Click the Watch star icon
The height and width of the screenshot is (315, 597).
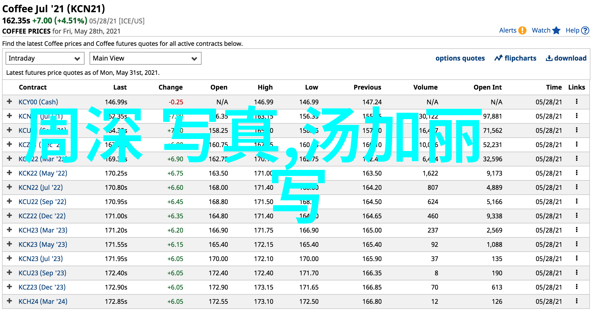tap(556, 31)
